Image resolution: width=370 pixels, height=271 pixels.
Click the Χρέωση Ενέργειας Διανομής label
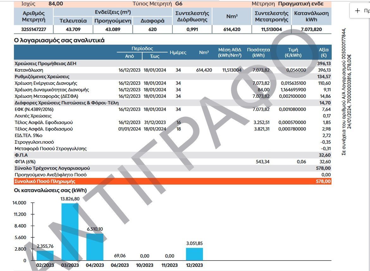(x=46, y=83)
